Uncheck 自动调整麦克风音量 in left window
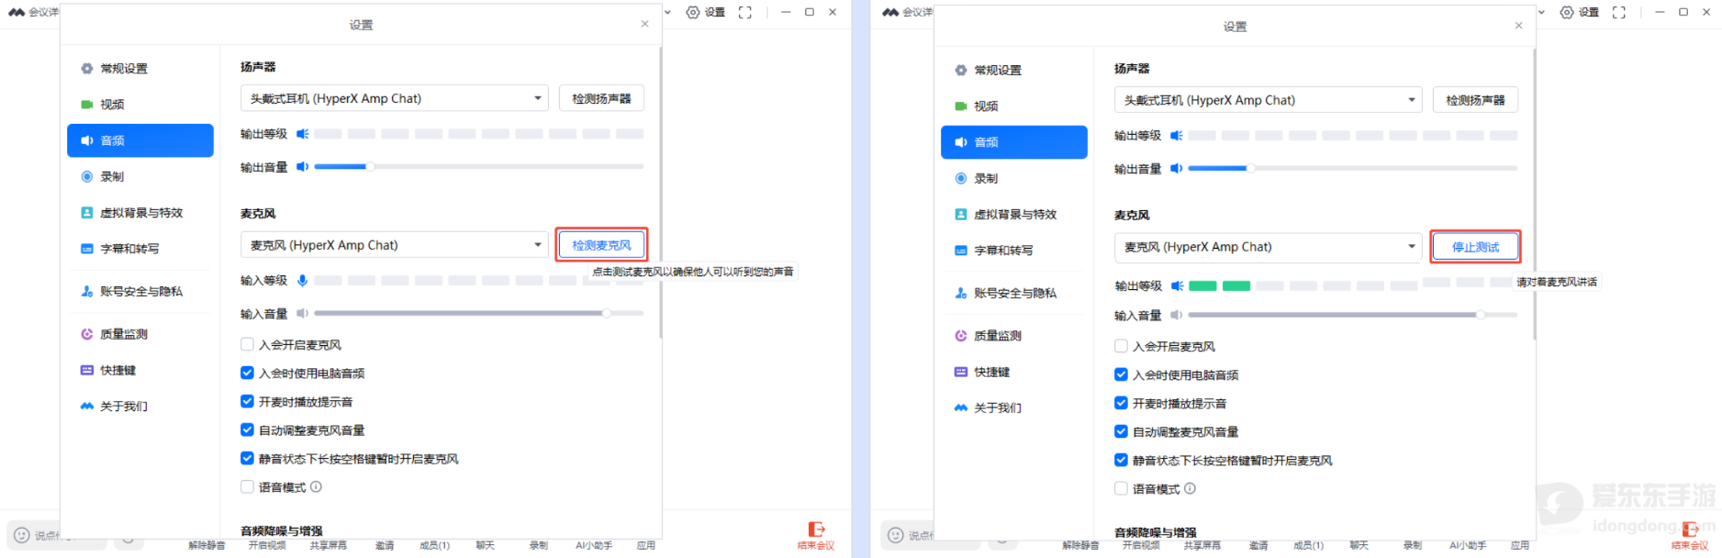 point(247,430)
